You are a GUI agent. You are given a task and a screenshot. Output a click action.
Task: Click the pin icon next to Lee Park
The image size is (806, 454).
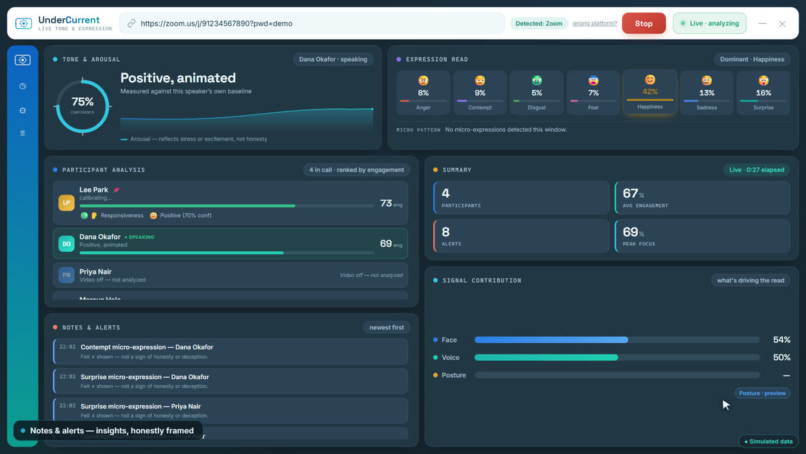(x=116, y=190)
